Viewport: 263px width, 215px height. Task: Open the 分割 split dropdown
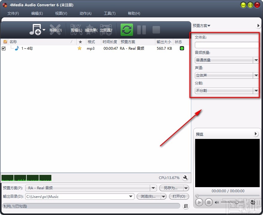tap(256, 91)
